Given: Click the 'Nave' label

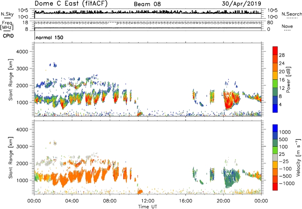Looking at the screenshot, I should coord(287,26).
